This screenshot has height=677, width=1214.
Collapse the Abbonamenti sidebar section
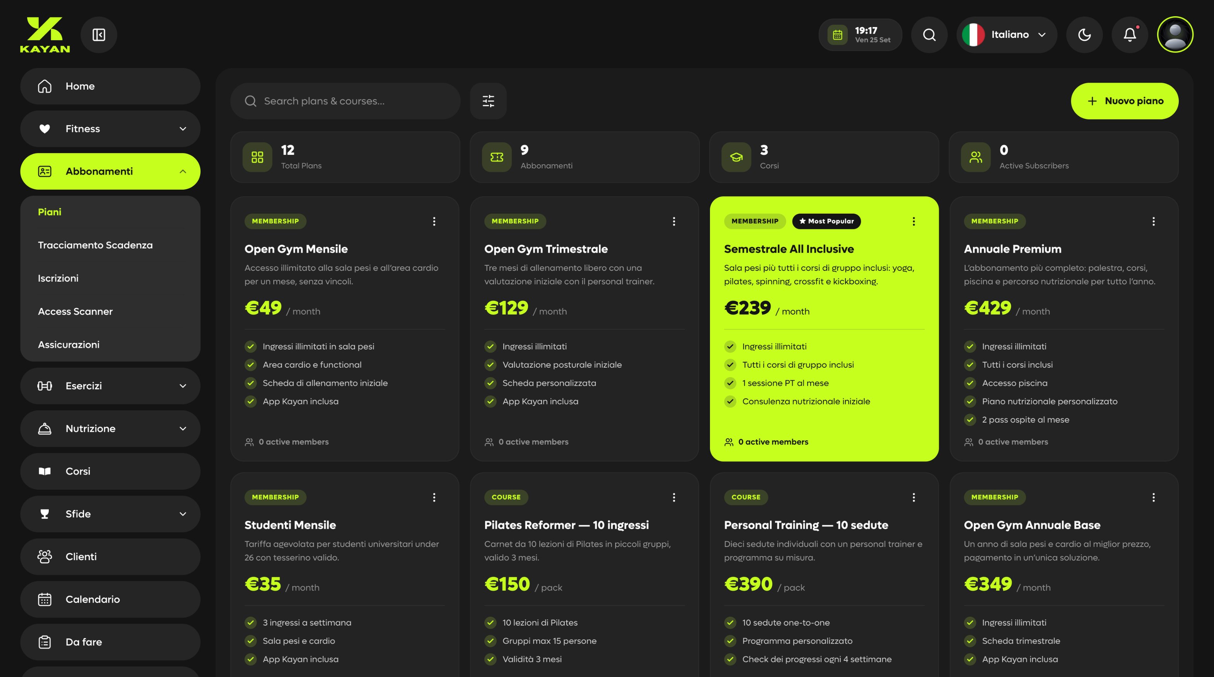110,171
